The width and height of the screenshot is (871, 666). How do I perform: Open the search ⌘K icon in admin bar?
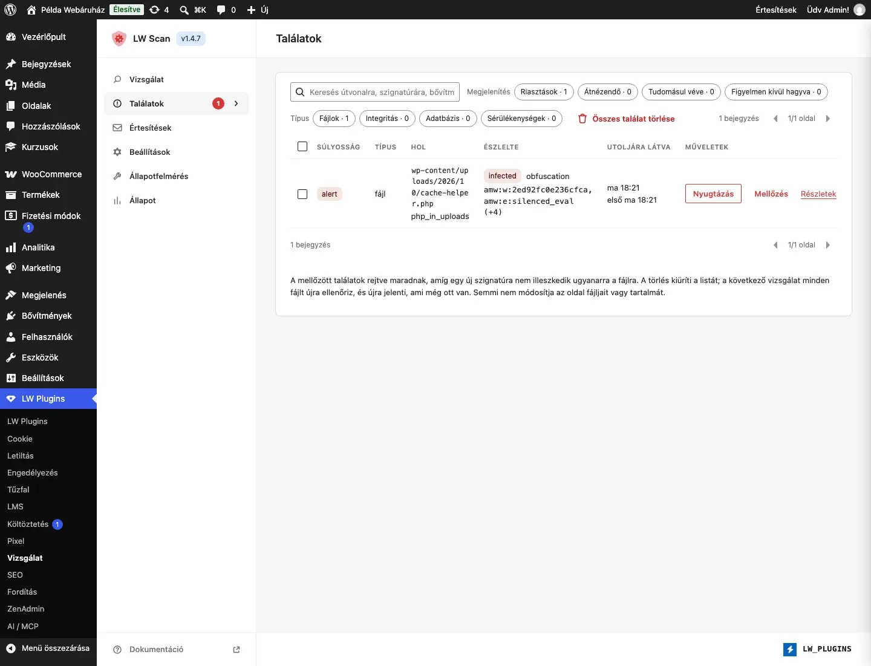click(x=184, y=10)
